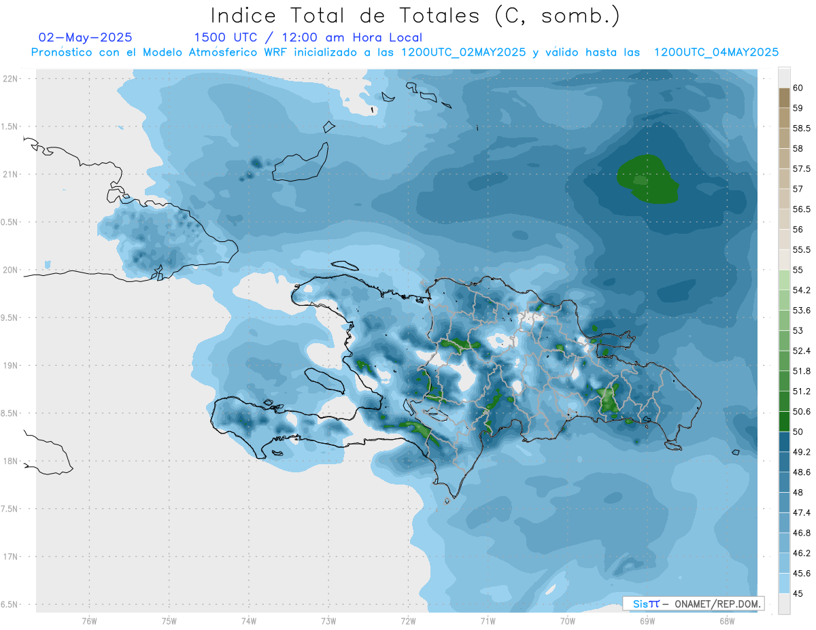
Task: Click the "59" colorbar value
Action: (x=798, y=108)
